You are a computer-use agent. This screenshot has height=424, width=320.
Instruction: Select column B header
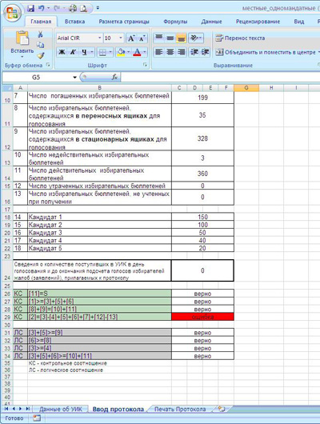coord(99,88)
